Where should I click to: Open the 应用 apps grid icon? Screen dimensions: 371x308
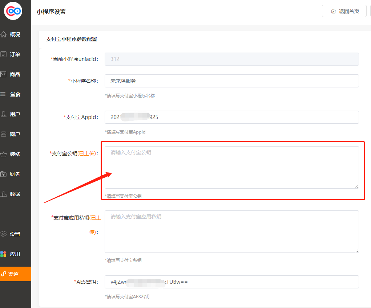(4, 254)
